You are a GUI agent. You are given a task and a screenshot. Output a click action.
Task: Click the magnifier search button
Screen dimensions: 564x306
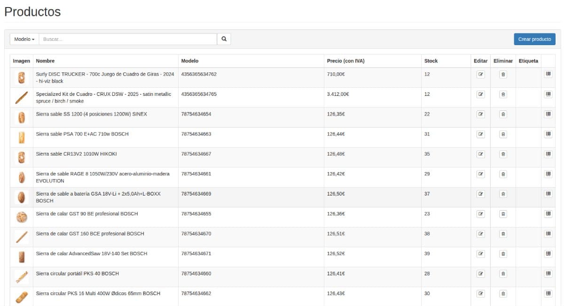coord(224,39)
